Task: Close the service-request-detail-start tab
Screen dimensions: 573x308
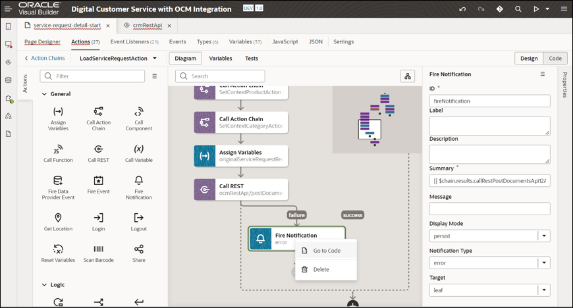Action: pos(108,26)
